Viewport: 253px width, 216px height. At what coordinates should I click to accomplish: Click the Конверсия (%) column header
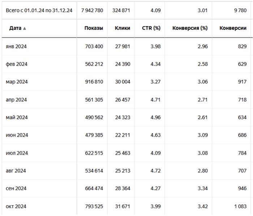(x=190, y=28)
